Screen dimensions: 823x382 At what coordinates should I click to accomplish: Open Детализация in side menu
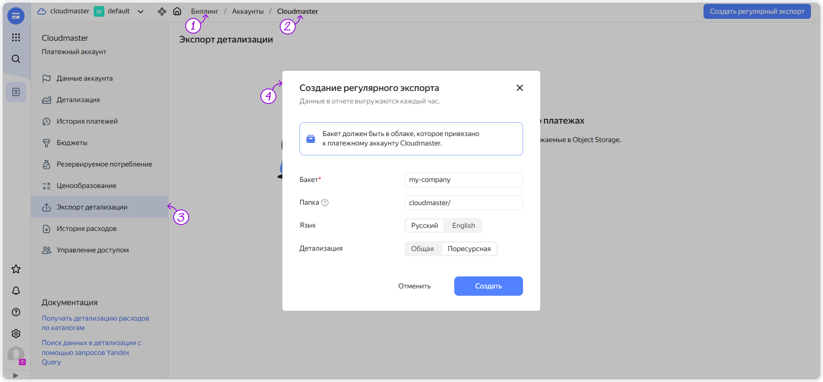coord(78,100)
